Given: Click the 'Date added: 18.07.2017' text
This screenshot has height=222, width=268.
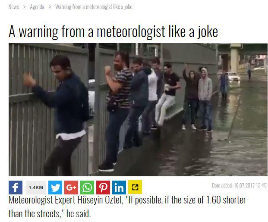Looking at the screenshot, I should pos(239,185).
